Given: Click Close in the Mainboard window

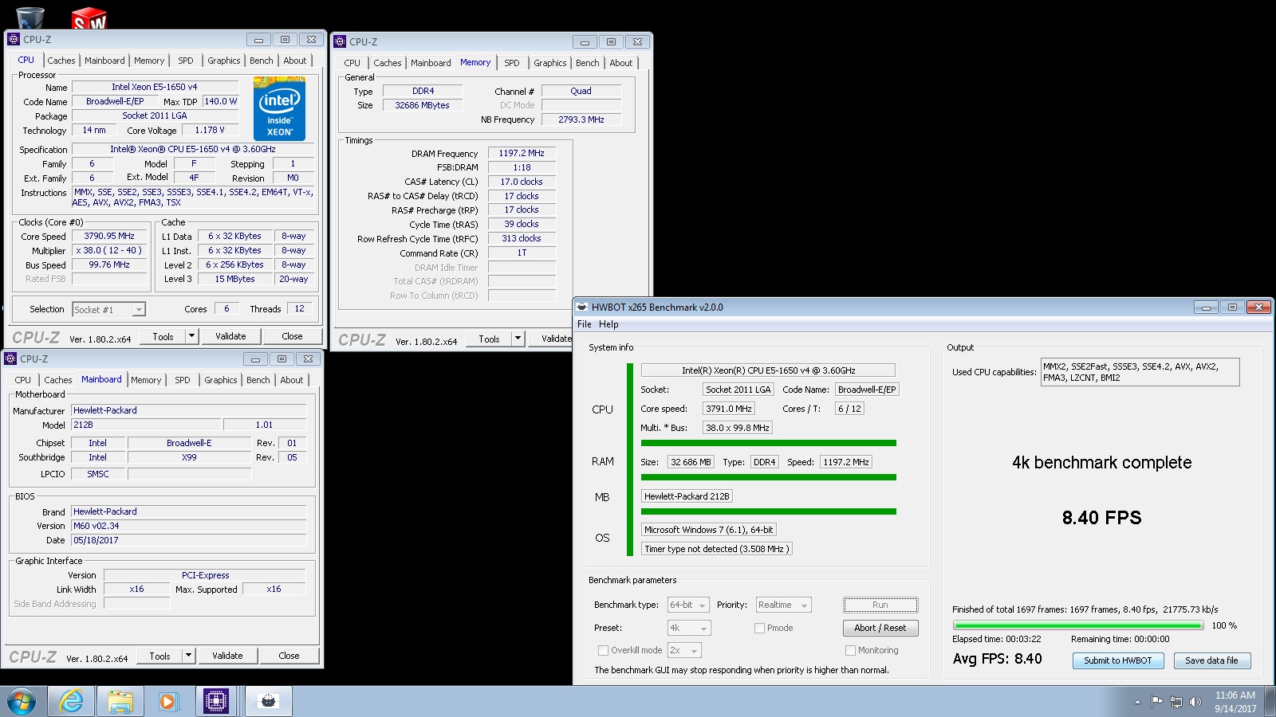Looking at the screenshot, I should point(289,656).
